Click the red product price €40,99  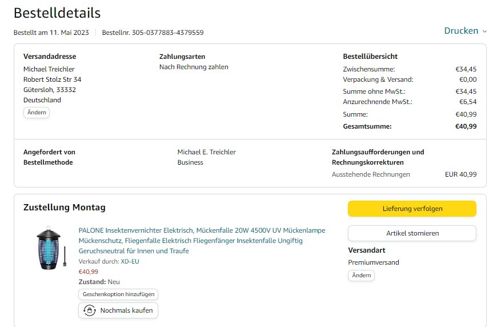pyautogui.click(x=88, y=272)
